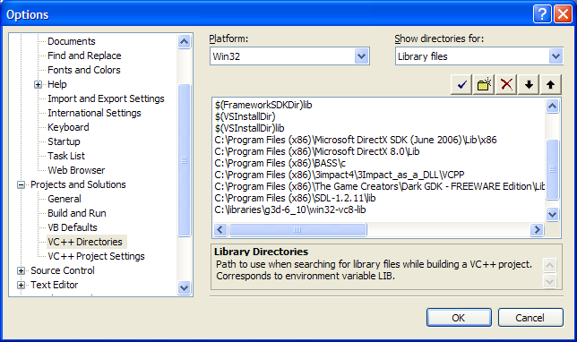The width and height of the screenshot is (577, 342).
Task: Select General under Projects and Solutions
Action: [65, 199]
